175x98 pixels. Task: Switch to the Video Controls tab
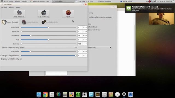[30, 22]
